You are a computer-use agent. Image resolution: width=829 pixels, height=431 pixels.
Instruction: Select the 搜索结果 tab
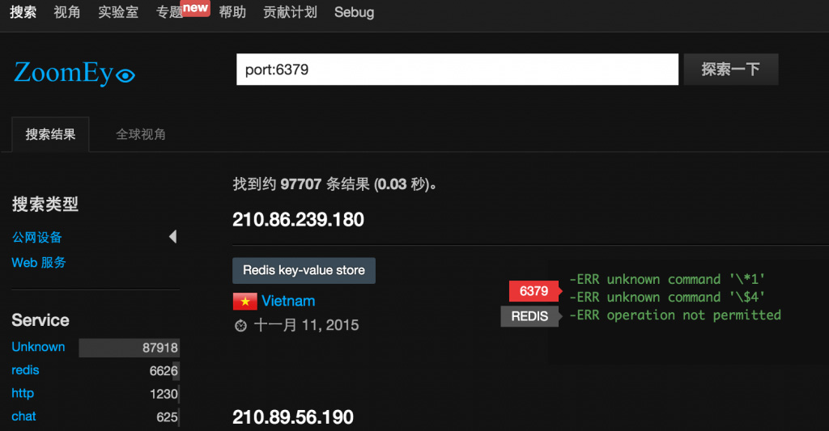(50, 134)
